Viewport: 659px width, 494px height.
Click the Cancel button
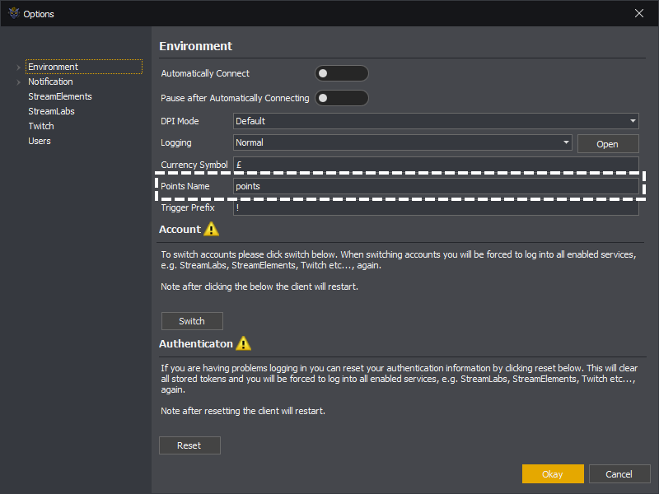pyautogui.click(x=619, y=474)
